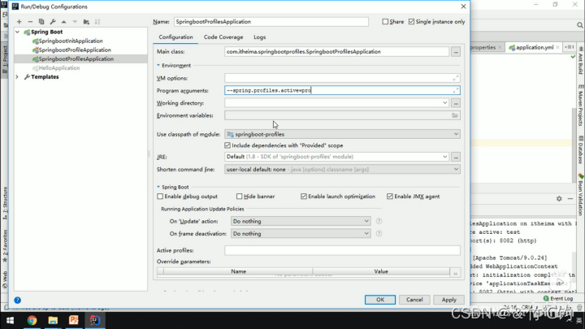Open the Windows Start menu
The width and height of the screenshot is (585, 329).
tap(10, 320)
